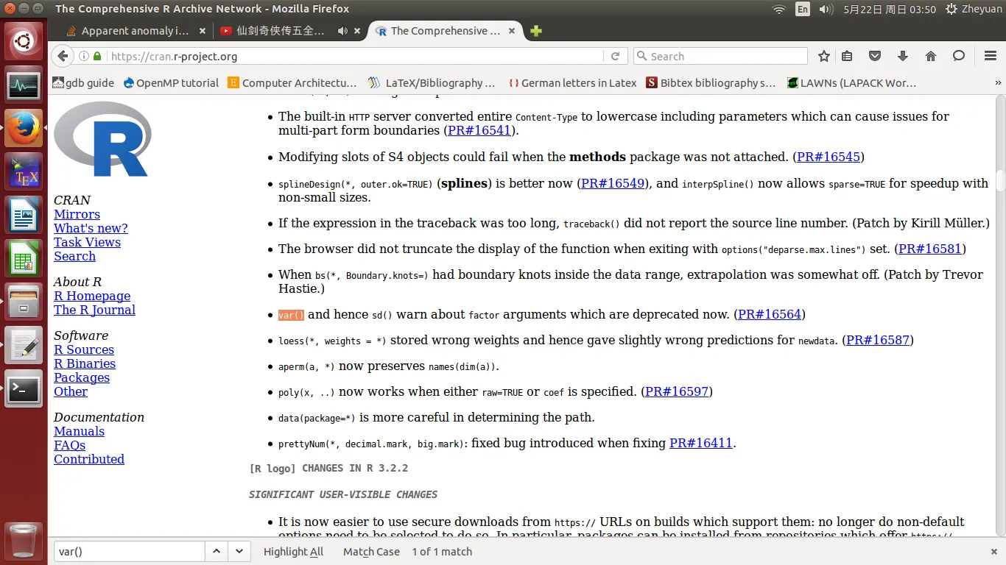1006x565 pixels.
Task: Open the LAWNs LAPACK bookmark
Action: 851,83
